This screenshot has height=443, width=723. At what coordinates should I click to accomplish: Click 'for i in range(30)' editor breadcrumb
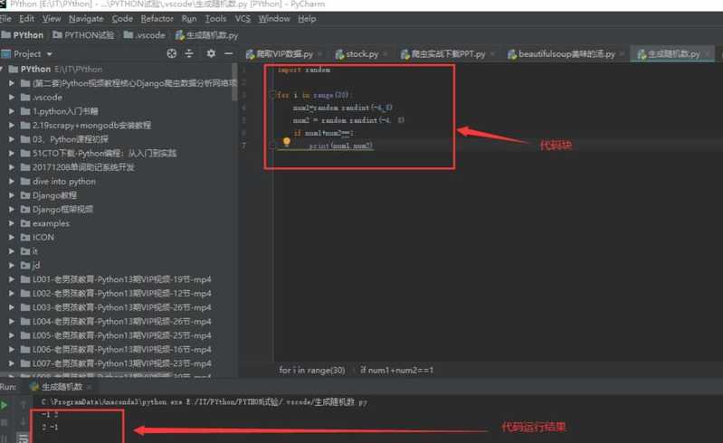coord(311,371)
